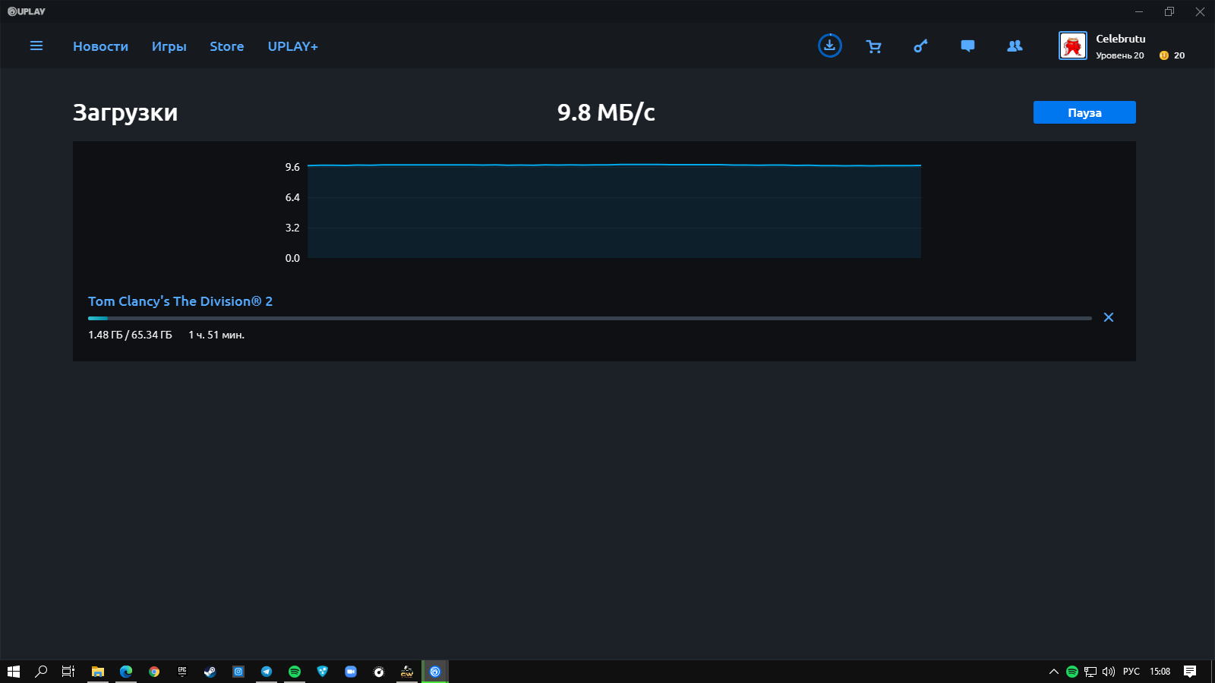Open Windows notification center
Viewport: 1215px width, 683px height.
point(1190,672)
